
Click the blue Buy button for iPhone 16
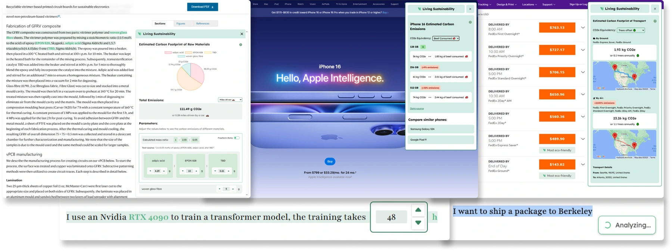pyautogui.click(x=330, y=161)
